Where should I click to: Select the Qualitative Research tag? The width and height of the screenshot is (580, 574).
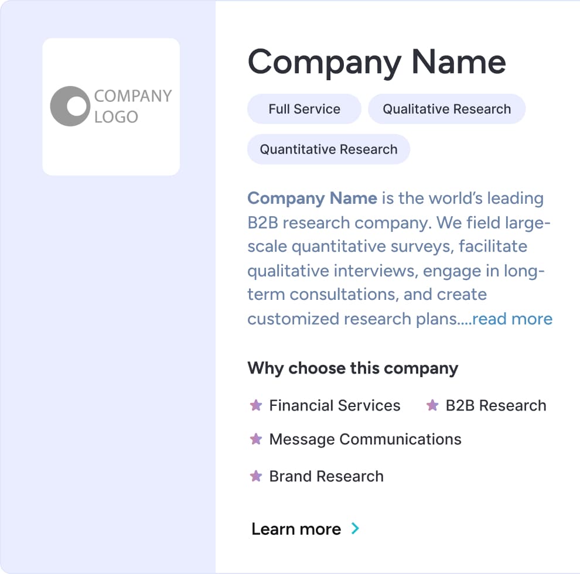tap(446, 109)
